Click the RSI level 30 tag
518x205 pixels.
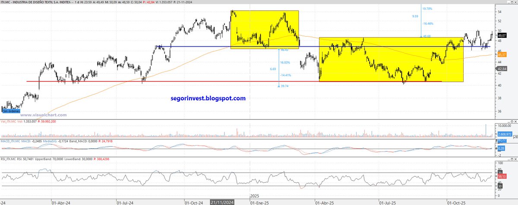499,186
